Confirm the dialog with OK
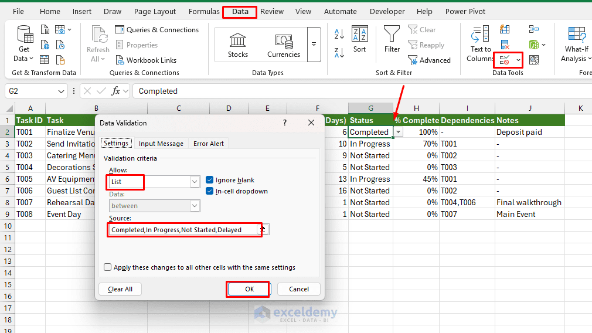Screen dimensions: 592x333 pos(249,289)
